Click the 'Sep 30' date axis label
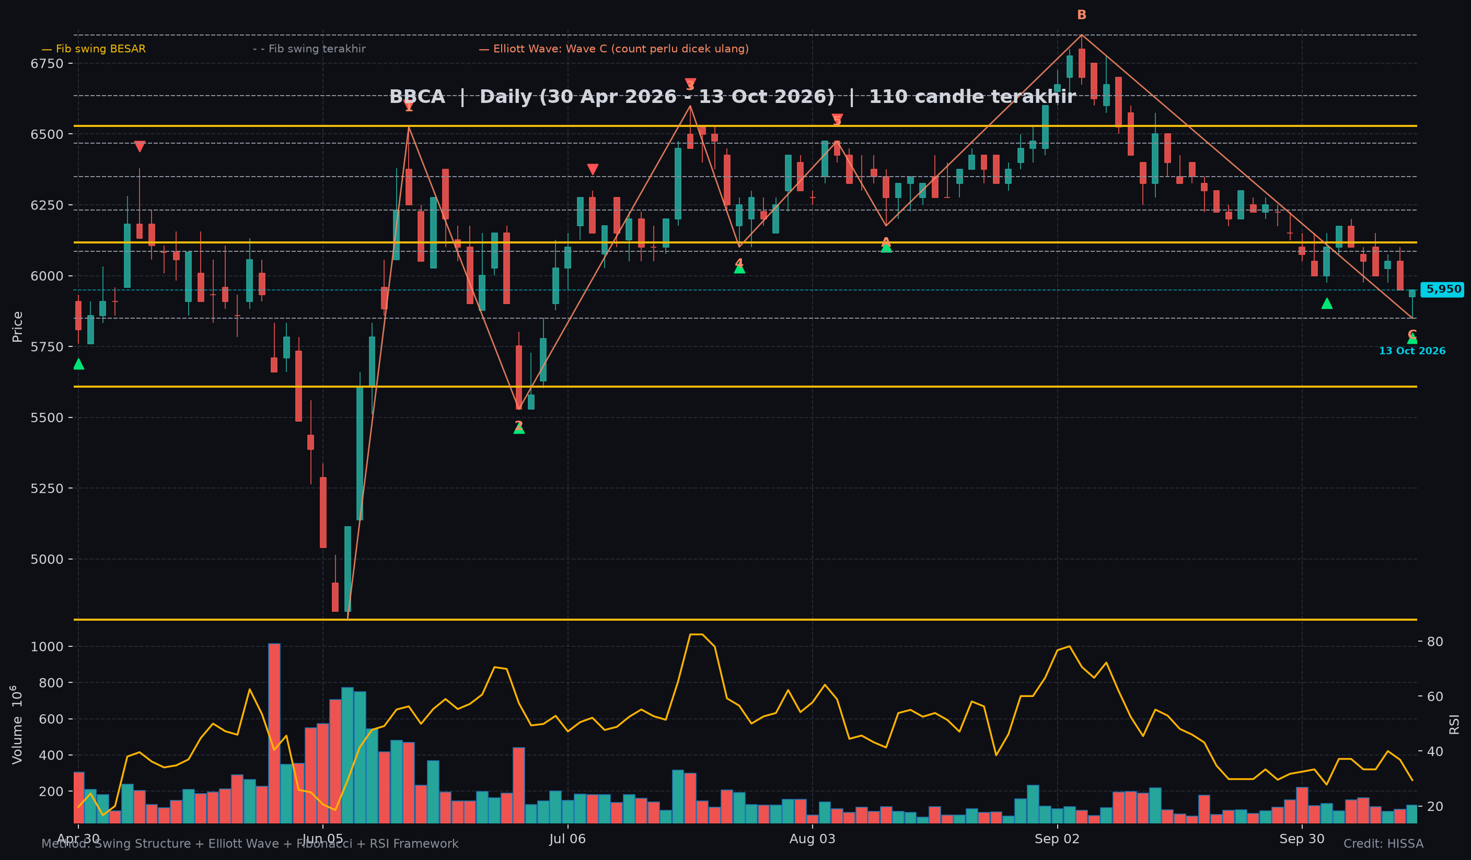1471x860 pixels. tap(1302, 839)
